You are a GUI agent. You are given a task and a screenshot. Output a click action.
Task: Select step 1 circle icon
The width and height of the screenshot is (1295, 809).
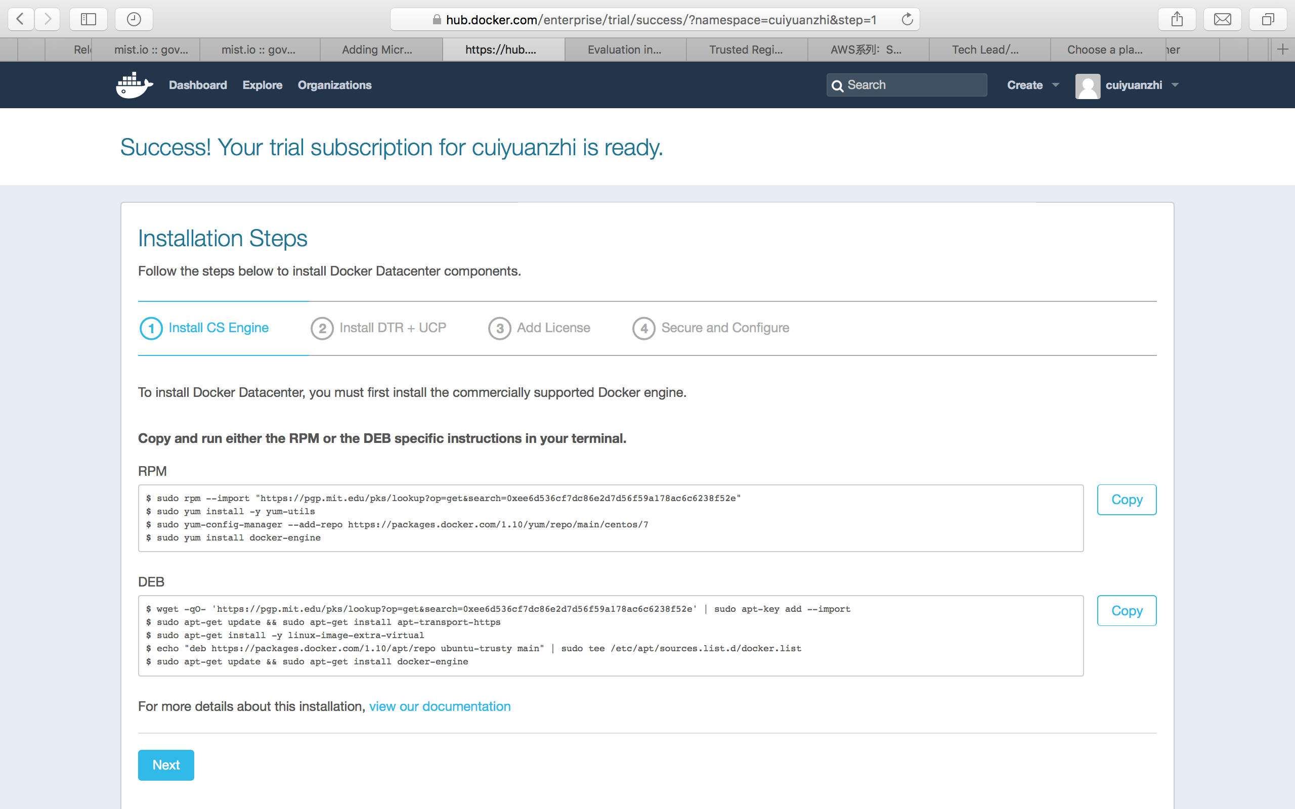tap(151, 328)
